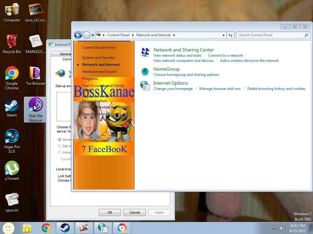Image resolution: width=313 pixels, height=234 pixels.
Task: Click the refresh button beside address bar
Action: (230, 35)
